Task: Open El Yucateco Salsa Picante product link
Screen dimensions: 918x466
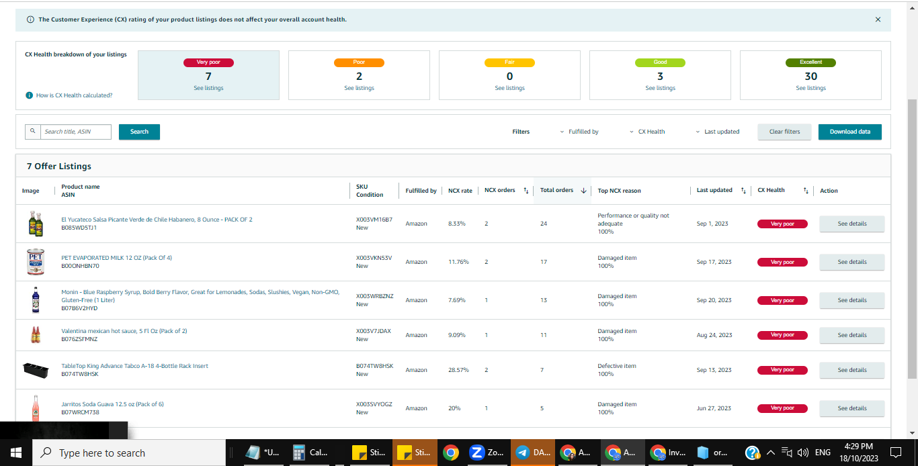Action: pyautogui.click(x=157, y=220)
